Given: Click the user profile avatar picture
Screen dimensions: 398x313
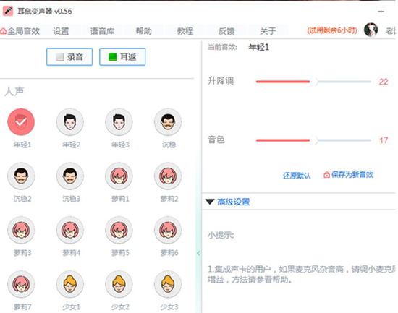Looking at the screenshot, I should (x=371, y=30).
